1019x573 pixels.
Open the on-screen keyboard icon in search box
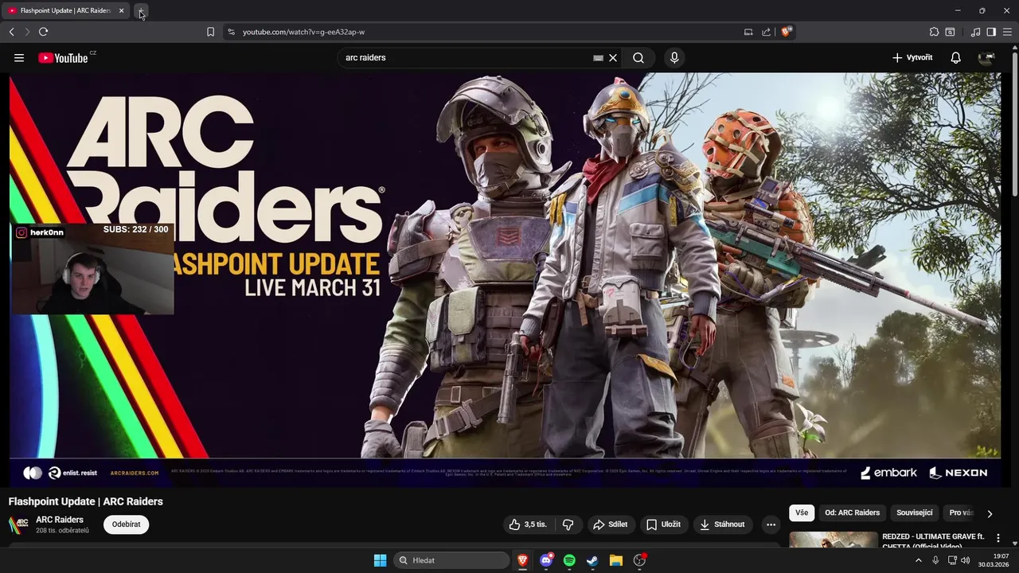(598, 57)
